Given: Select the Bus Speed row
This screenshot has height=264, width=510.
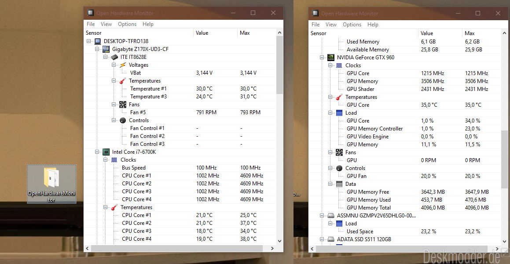Looking at the screenshot, I should point(180,168).
